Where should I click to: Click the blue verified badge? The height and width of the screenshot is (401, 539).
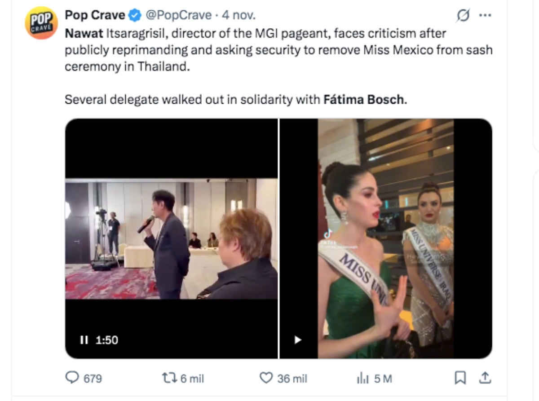click(x=134, y=16)
